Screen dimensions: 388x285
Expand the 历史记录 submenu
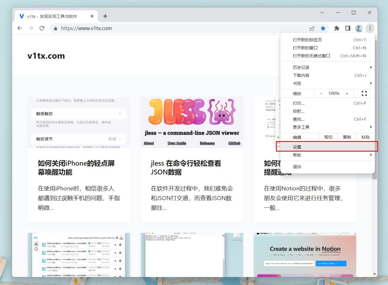tap(327, 67)
